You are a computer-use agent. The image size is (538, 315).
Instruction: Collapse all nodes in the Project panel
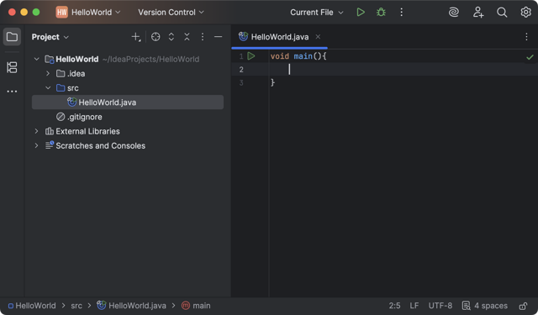187,37
